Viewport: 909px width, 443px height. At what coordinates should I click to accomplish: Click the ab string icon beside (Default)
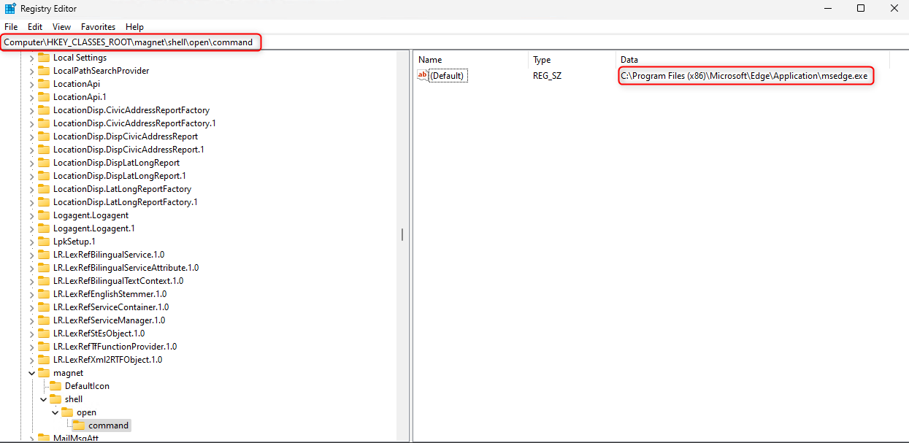[x=422, y=74]
